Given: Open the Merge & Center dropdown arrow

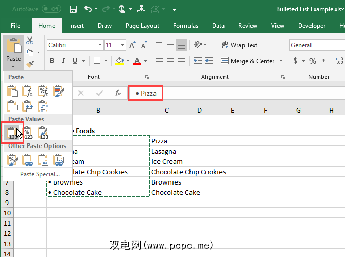Looking at the screenshot, I should click(x=281, y=61).
